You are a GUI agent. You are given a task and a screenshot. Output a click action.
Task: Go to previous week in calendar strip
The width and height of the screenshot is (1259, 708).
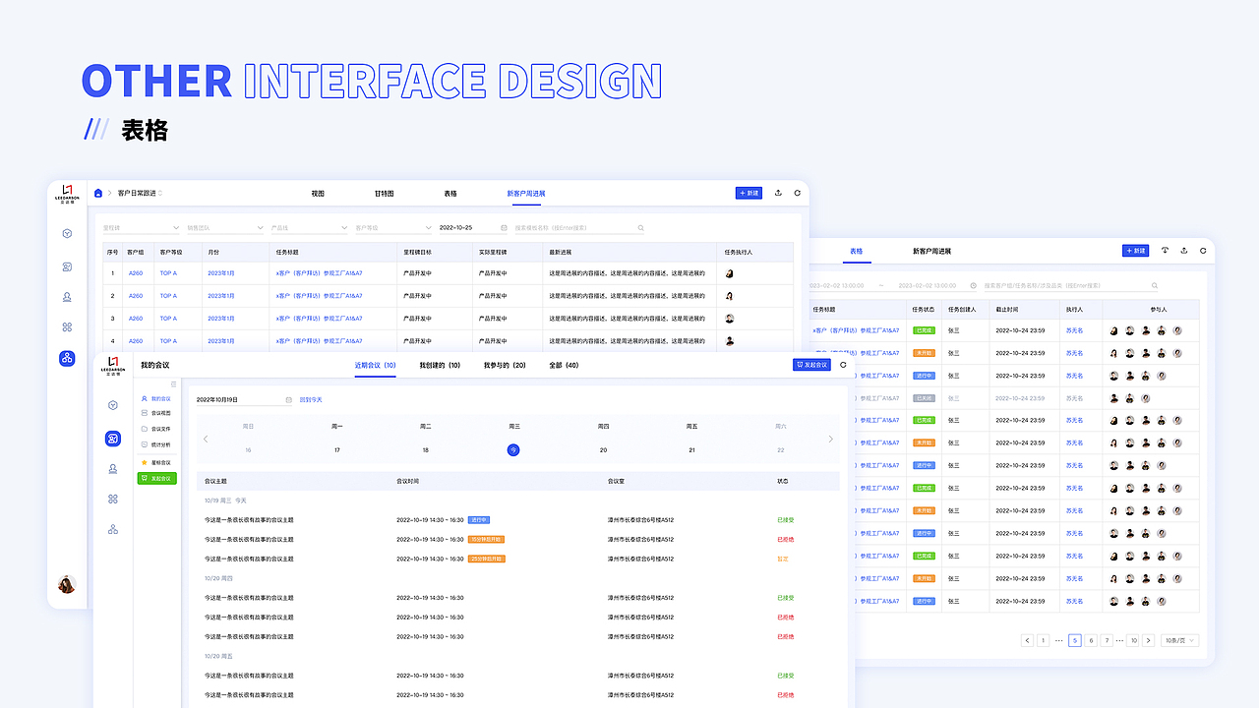click(x=205, y=440)
